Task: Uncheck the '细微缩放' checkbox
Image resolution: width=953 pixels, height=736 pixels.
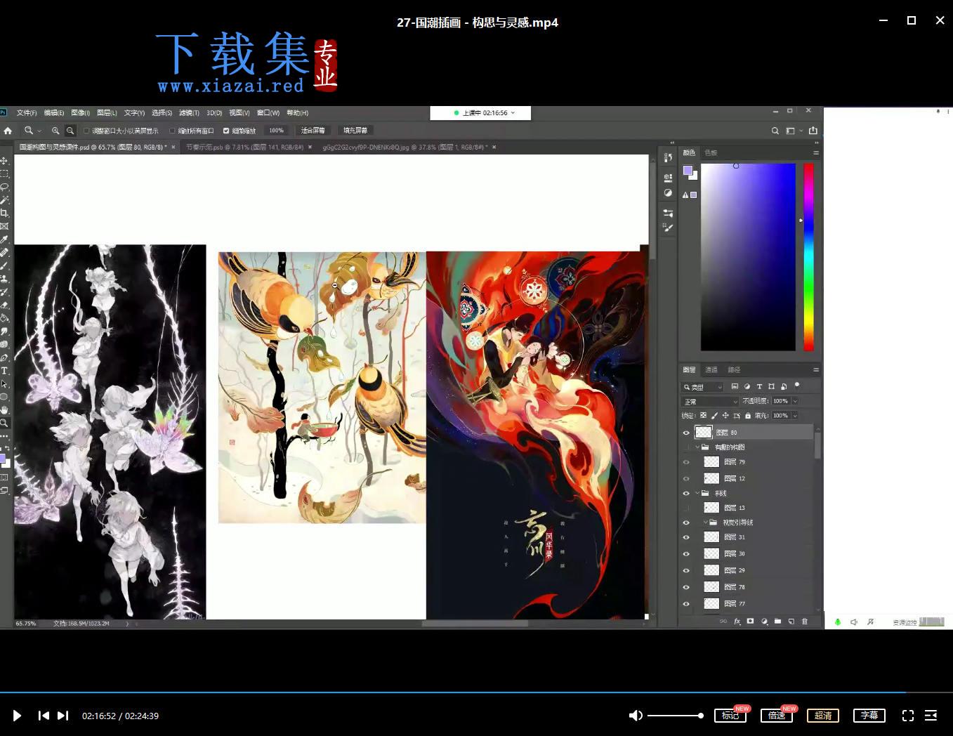Action: pyautogui.click(x=226, y=131)
